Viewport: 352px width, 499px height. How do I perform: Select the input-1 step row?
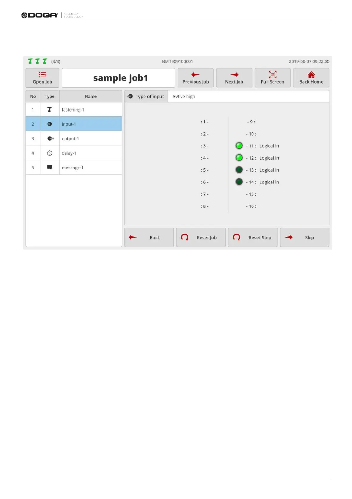point(74,124)
